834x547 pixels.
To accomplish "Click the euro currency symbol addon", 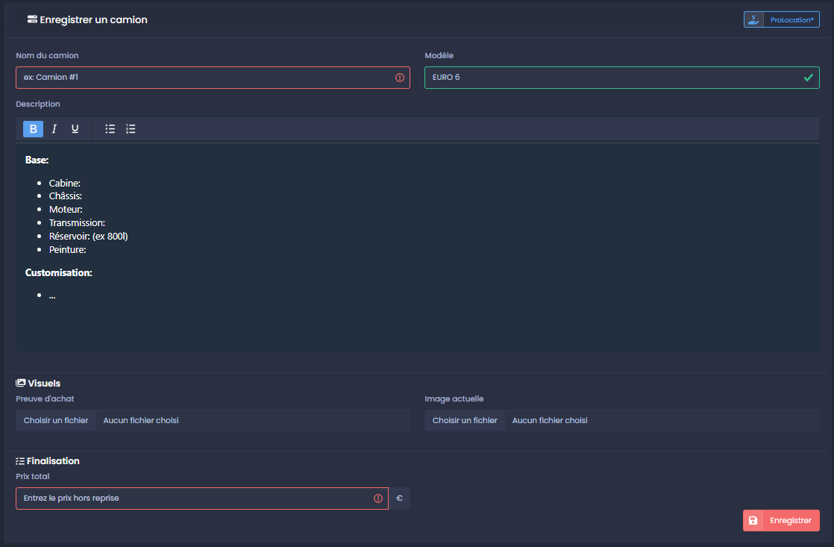I will (x=399, y=498).
